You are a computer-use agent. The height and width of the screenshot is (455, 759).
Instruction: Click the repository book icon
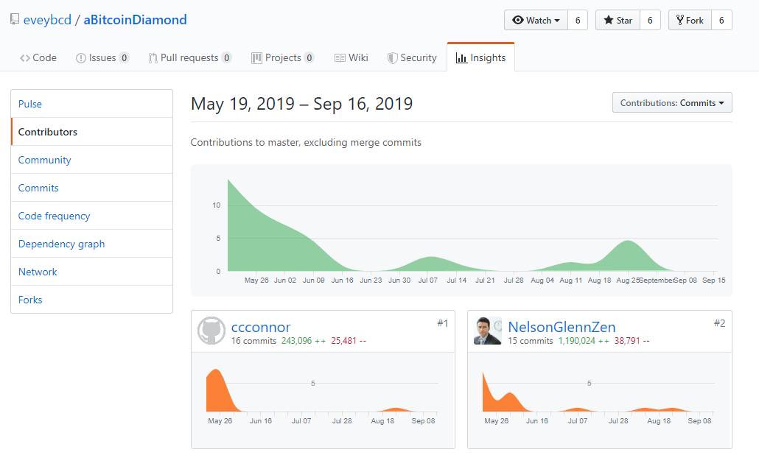15,19
